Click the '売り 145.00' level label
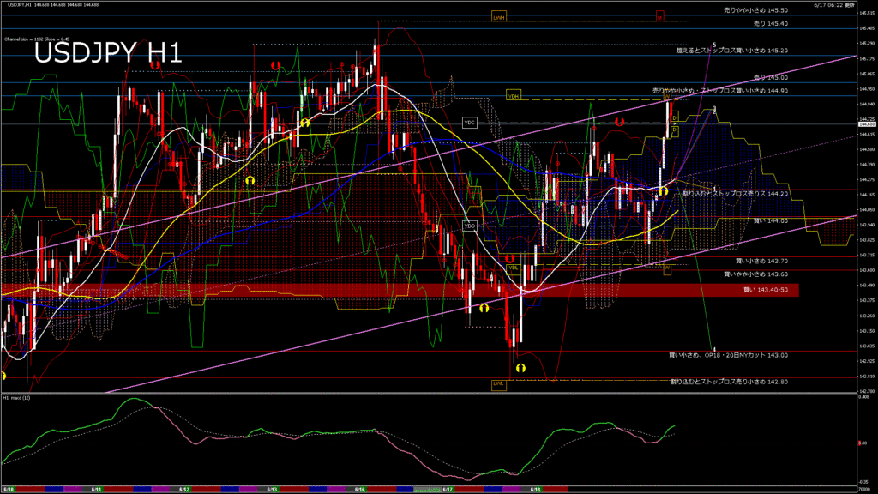The image size is (878, 494). (x=771, y=77)
